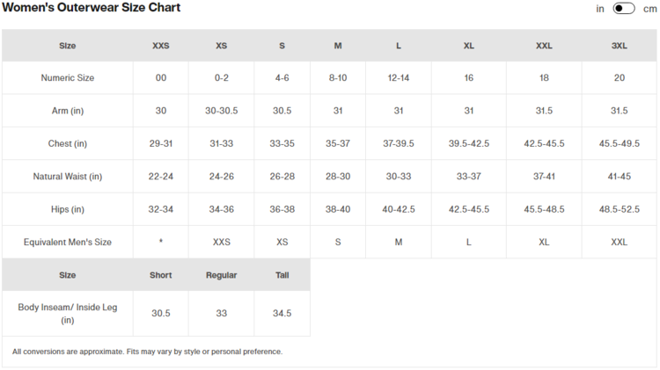Click the Numeric Size row label
Image resolution: width=660 pixels, height=370 pixels.
click(x=68, y=78)
